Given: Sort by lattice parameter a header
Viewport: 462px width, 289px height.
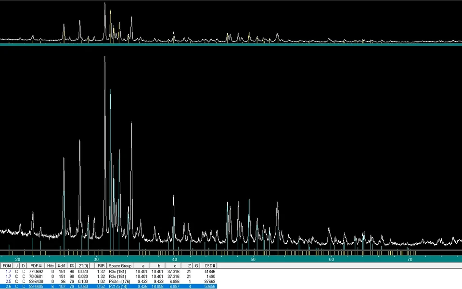Looking at the screenshot, I should click(x=142, y=266).
